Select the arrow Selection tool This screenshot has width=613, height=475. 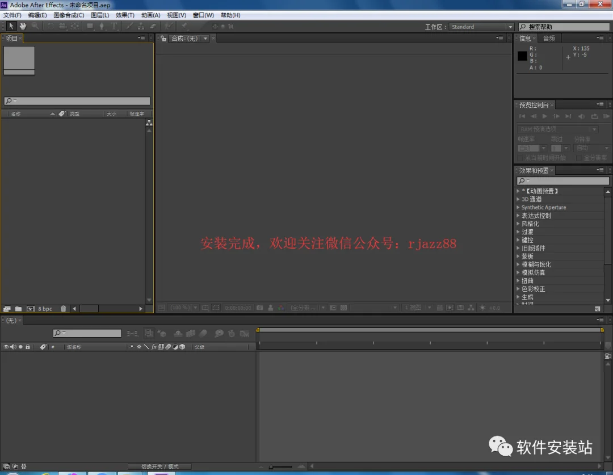tap(11, 26)
